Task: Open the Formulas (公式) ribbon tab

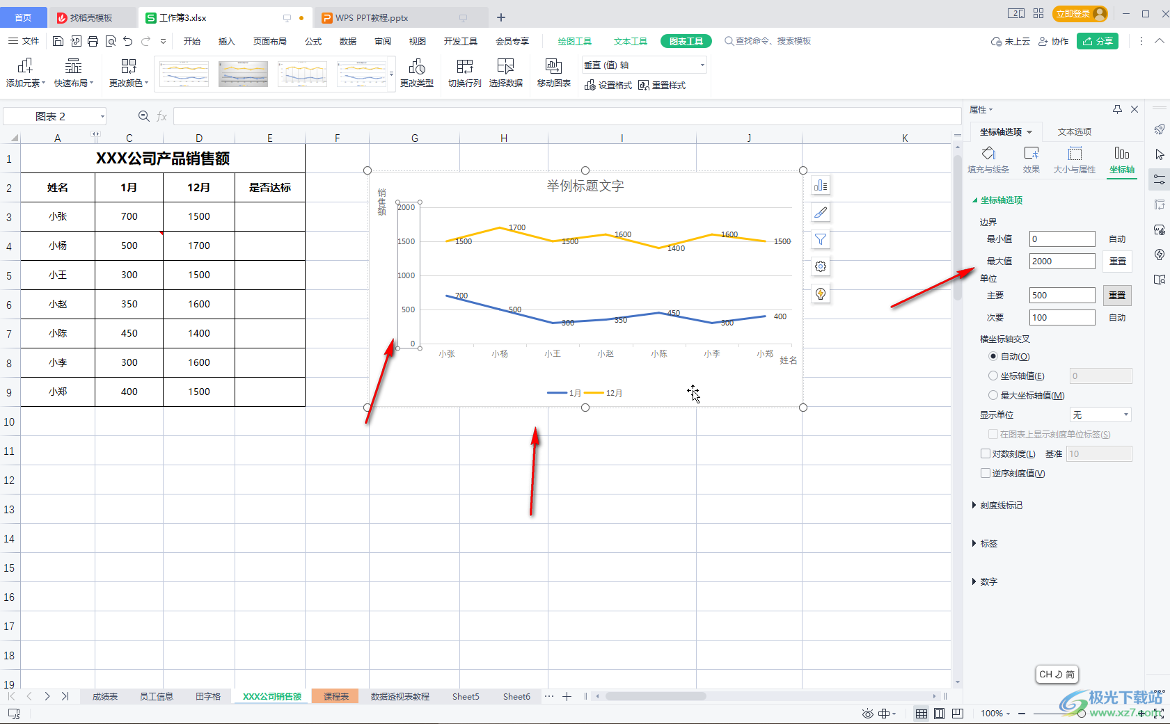Action: [x=313, y=41]
